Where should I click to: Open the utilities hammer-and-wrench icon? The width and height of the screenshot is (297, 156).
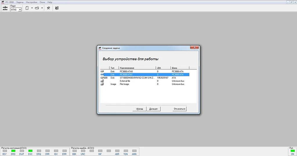[48, 8]
